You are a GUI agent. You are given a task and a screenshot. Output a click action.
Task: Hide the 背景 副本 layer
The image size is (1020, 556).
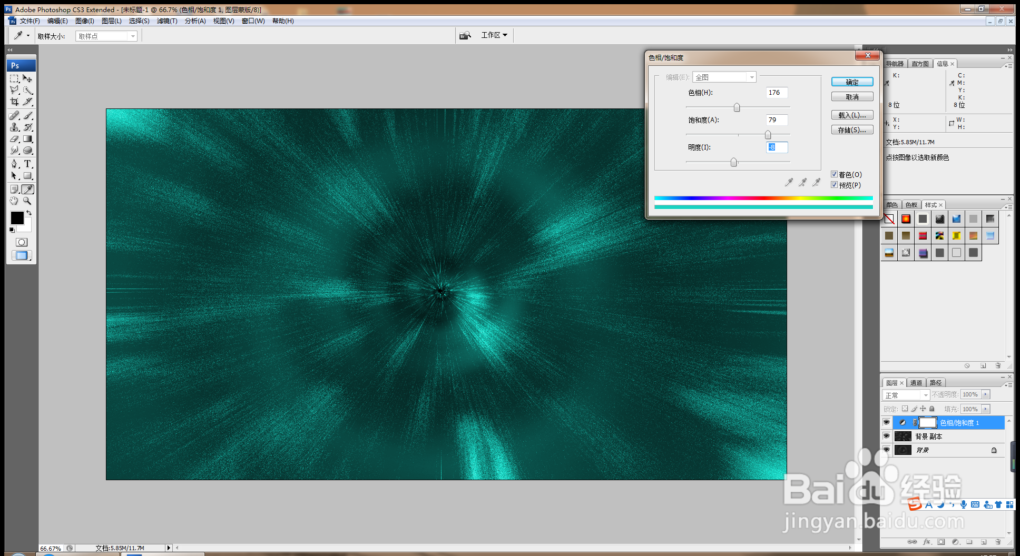click(887, 436)
